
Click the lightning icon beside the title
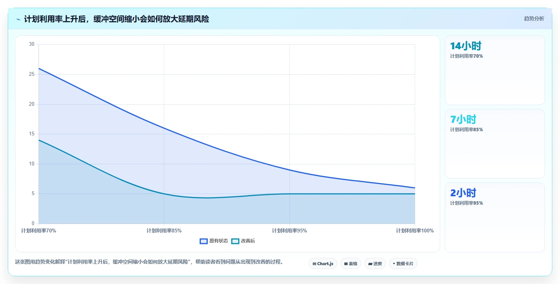[x=18, y=19]
